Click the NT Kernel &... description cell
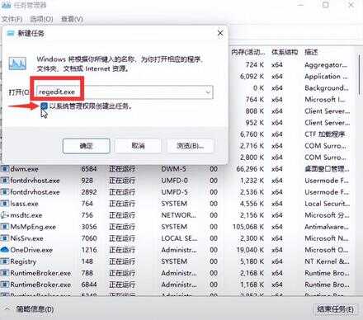The width and height of the screenshot is (363, 320). tap(327, 261)
